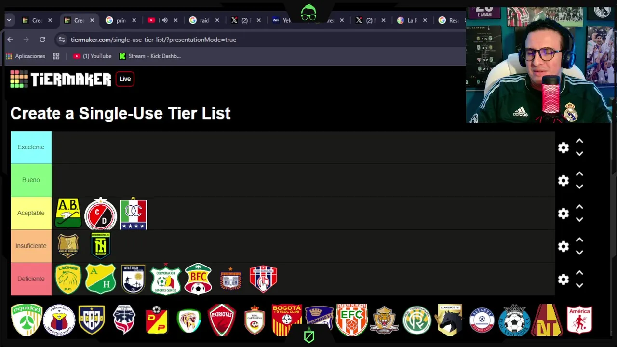Pick the Patriotas logo from the pool
This screenshot has width=617, height=347.
222,320
